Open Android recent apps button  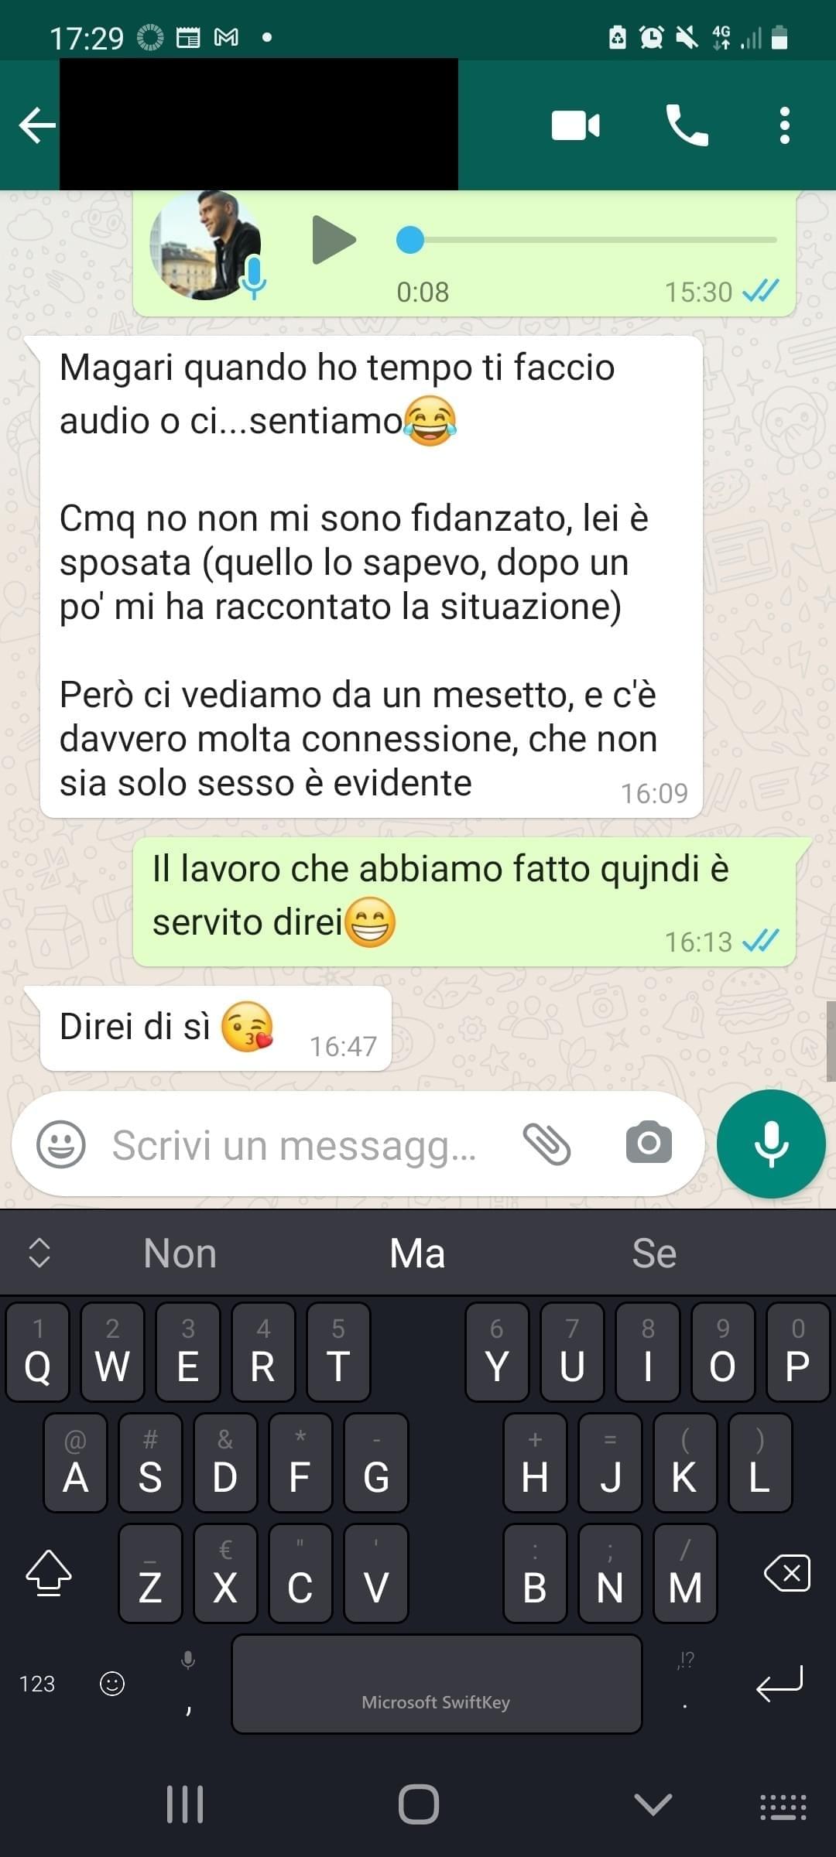pos(185,1804)
